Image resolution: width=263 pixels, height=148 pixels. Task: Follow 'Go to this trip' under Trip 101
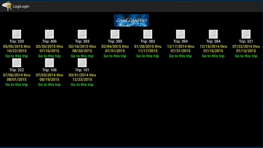coord(82,85)
